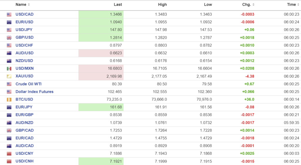Click the High column header
The image size is (301, 165).
coord(162,5)
